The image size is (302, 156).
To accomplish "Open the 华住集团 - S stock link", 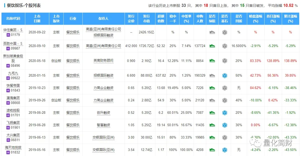I will pos(13,30).
